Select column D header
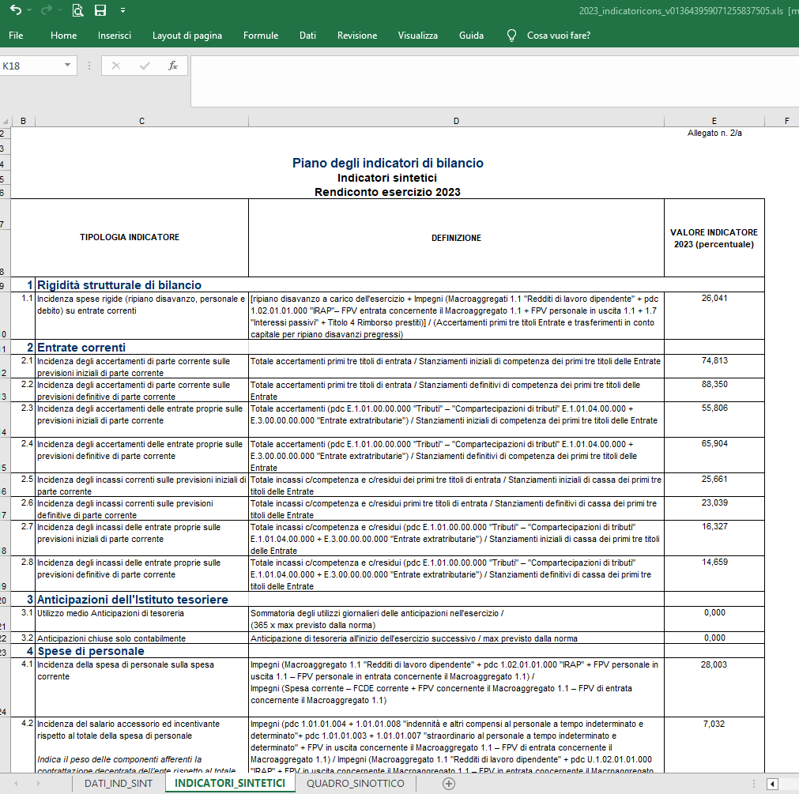 (x=456, y=121)
